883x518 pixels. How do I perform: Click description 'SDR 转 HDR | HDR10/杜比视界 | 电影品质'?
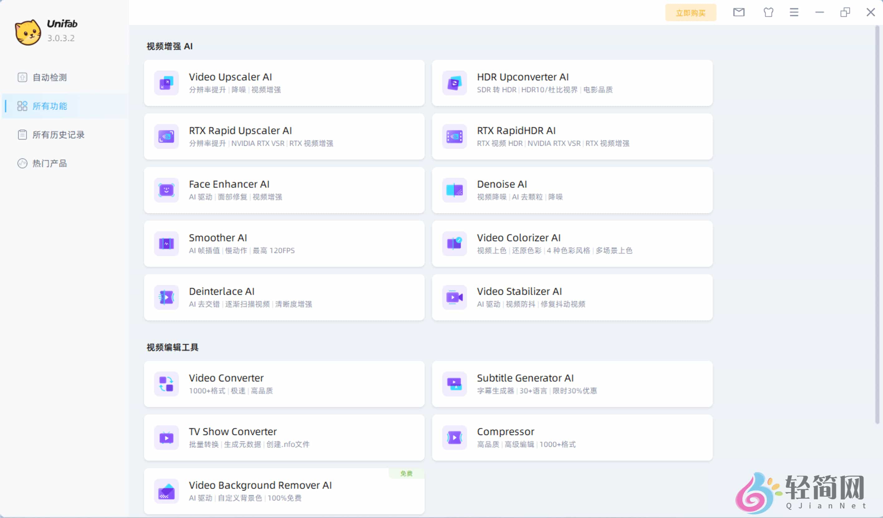545,90
